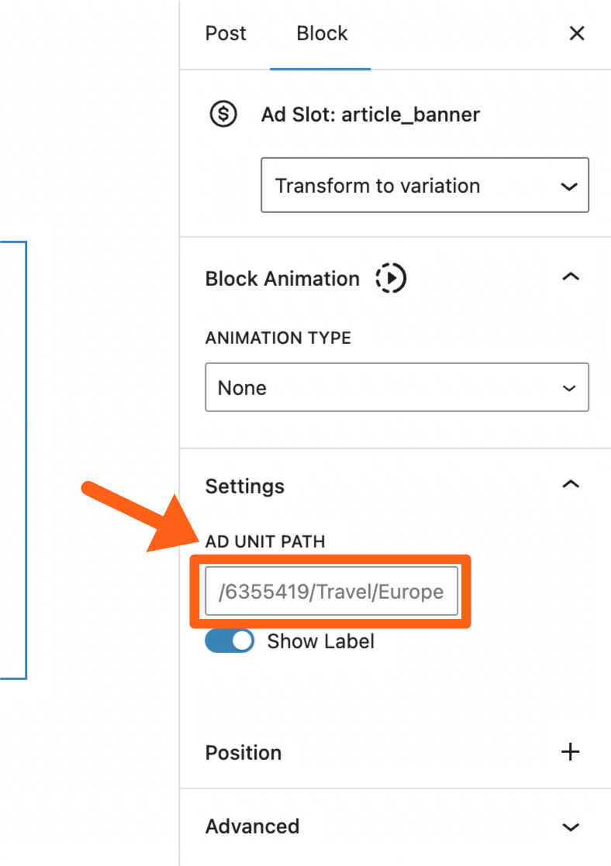Screen dimensions: 611x866
Task: Toggle the Show Label switch off
Action: [x=230, y=641]
